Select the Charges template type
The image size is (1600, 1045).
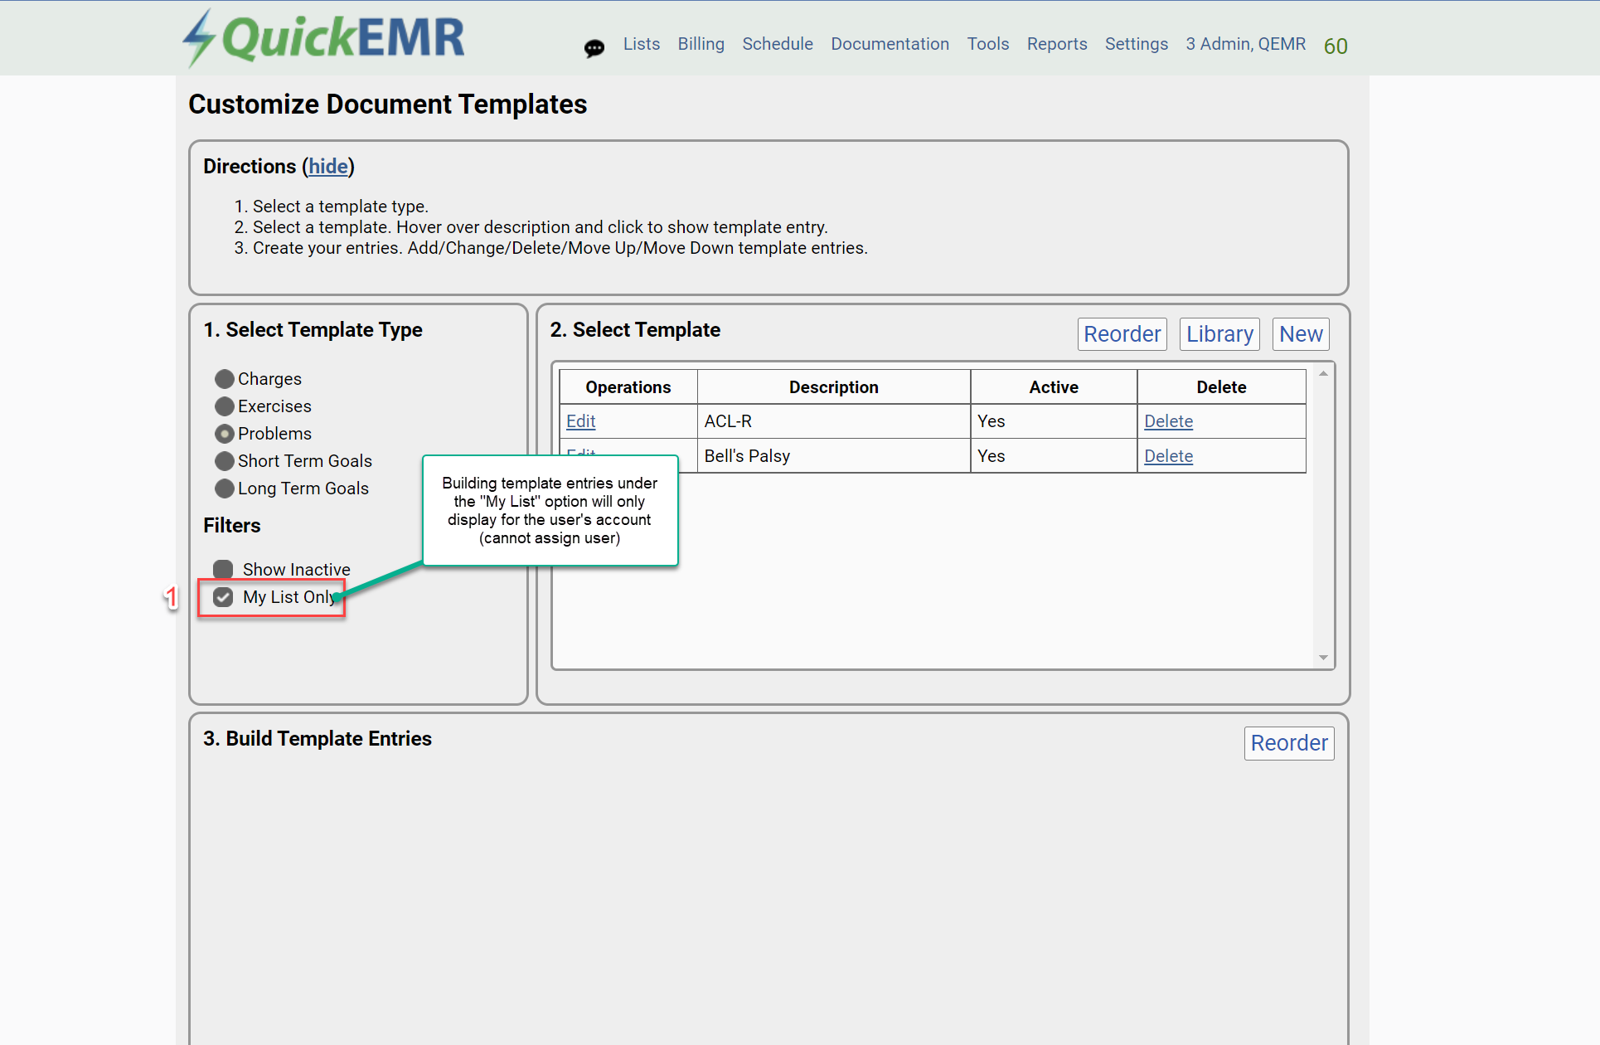(x=225, y=379)
